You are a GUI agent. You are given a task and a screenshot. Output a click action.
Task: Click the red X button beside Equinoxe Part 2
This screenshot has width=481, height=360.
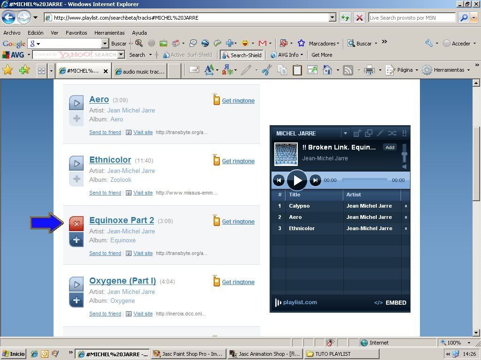77,224
